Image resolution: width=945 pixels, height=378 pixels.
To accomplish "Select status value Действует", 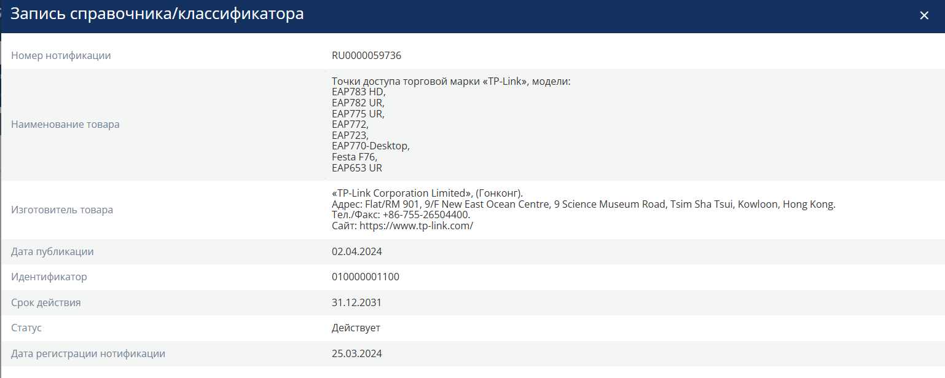I will (x=356, y=328).
